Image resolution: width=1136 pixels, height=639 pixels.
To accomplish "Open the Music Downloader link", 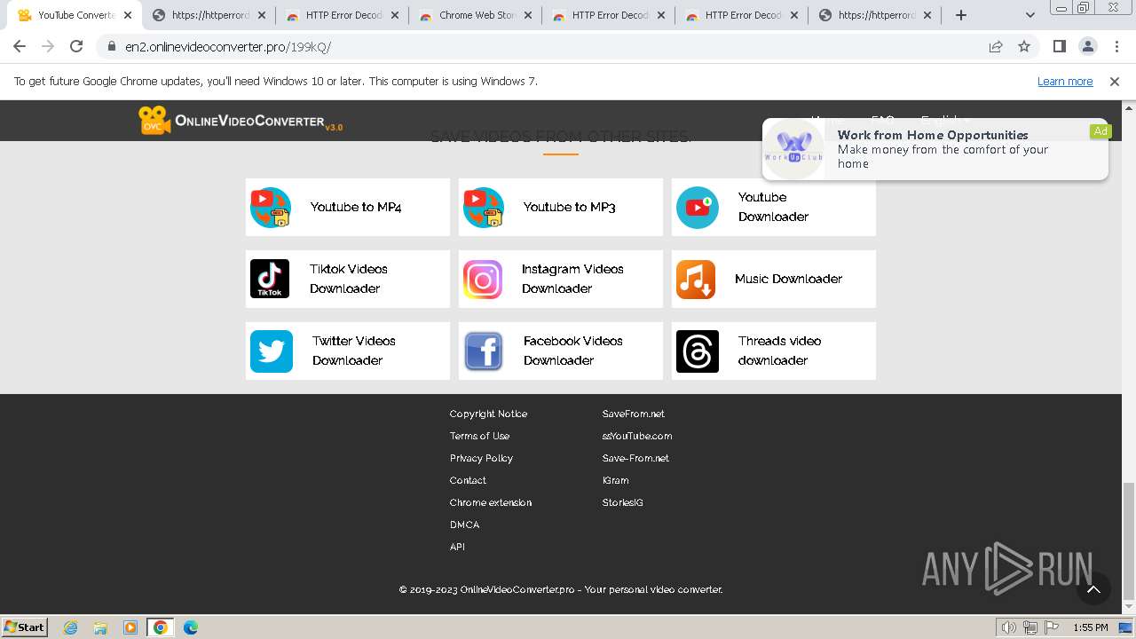I will tap(788, 279).
